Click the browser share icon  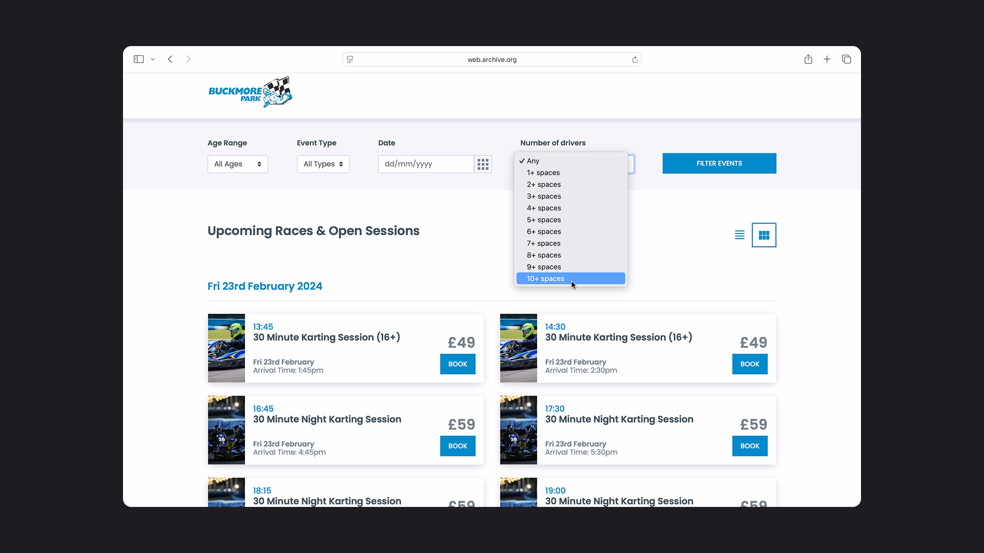click(x=808, y=59)
